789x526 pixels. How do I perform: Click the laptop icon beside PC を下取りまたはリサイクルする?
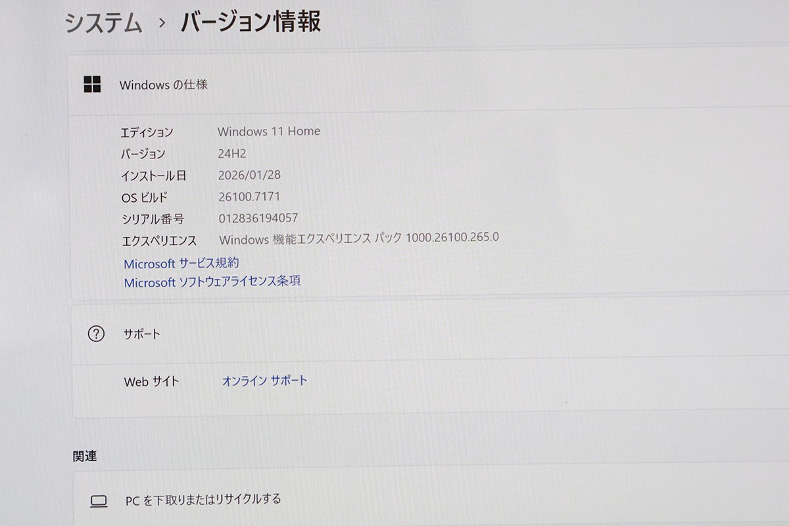98,500
